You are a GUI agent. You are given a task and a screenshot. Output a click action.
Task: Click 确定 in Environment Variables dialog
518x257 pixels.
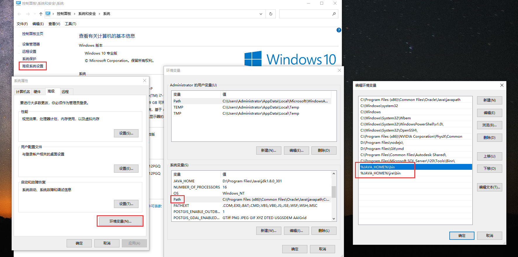click(x=295, y=249)
